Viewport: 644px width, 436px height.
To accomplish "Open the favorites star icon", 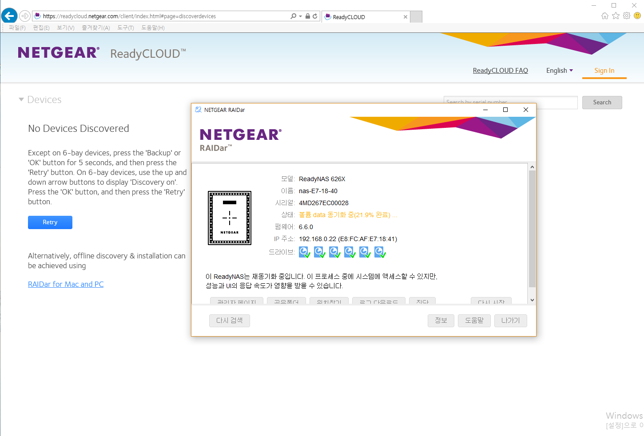I will [x=616, y=16].
